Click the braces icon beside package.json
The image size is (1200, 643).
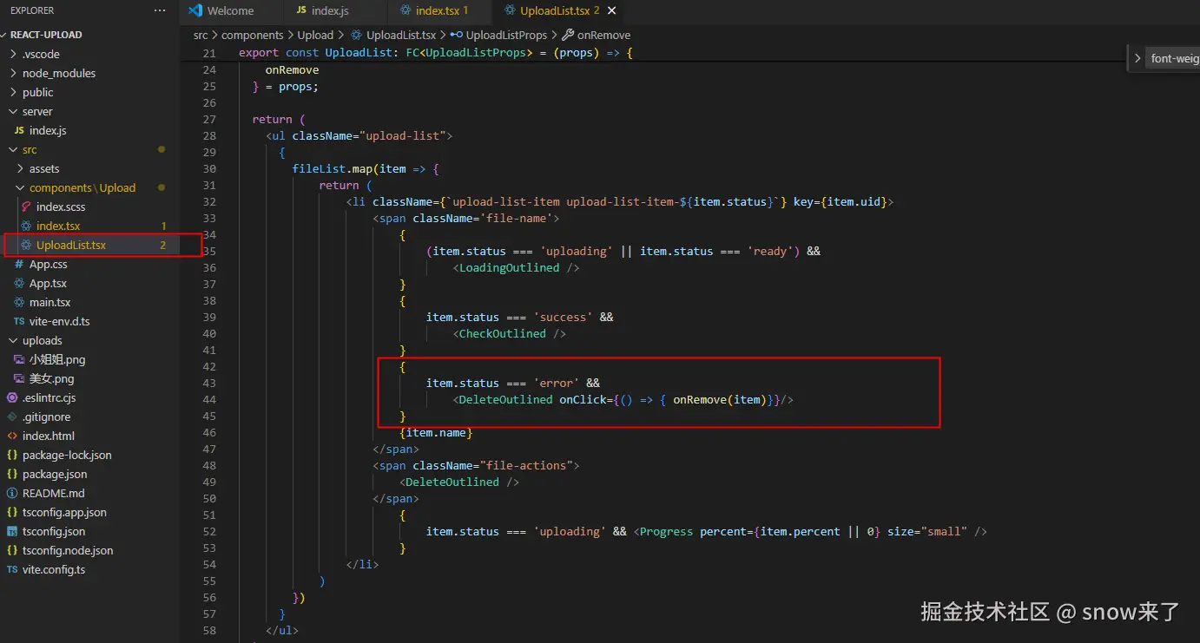[x=12, y=474]
